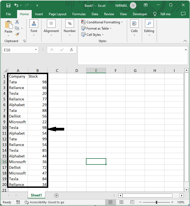Screen dimensions: 190x206
Task: Switch to the Developer tab
Action: (140, 14)
